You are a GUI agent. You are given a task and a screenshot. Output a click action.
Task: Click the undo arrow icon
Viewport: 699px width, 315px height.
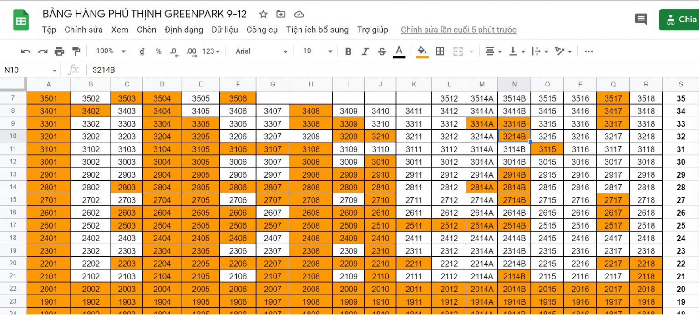point(26,51)
